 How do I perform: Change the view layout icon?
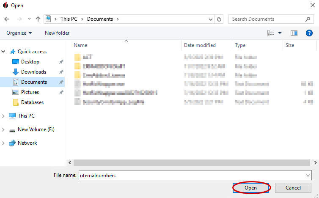tap(271, 33)
